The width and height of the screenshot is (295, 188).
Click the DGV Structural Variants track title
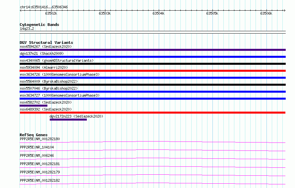(46, 43)
